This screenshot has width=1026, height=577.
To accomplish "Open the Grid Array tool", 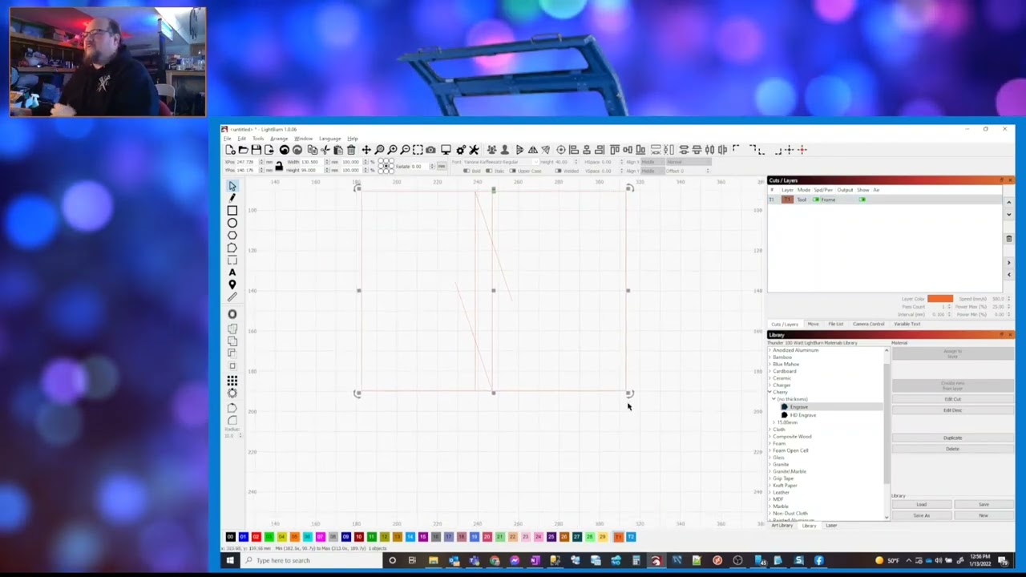I will 232,381.
